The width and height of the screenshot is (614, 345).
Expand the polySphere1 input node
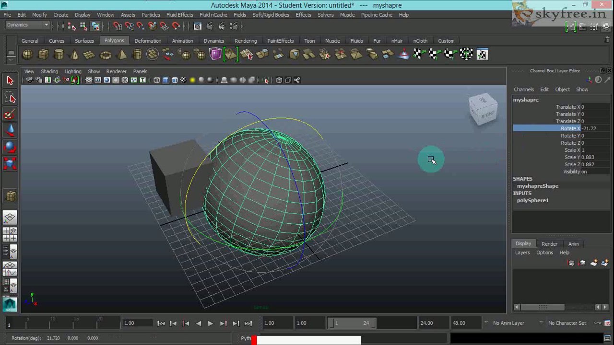click(532, 200)
